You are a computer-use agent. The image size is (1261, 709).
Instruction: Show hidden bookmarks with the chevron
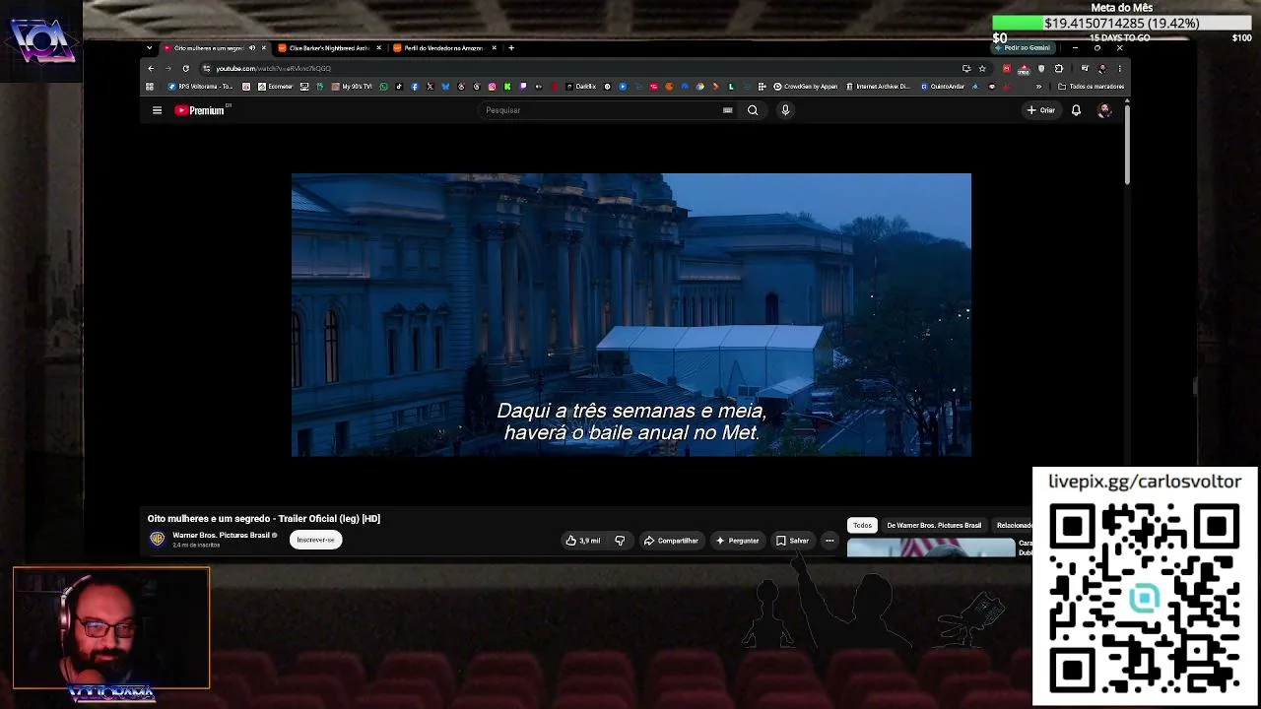pos(1038,87)
